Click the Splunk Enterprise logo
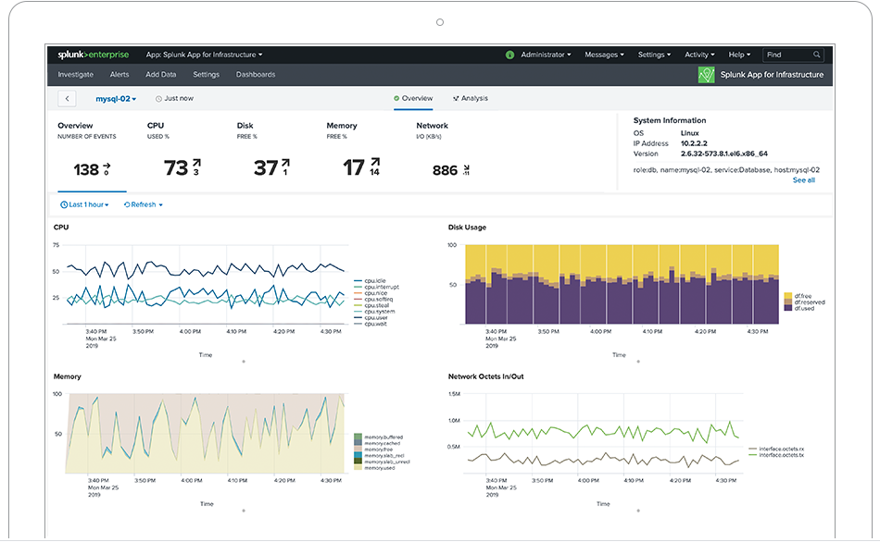Screen dimensions: 880x542 [x=92, y=55]
